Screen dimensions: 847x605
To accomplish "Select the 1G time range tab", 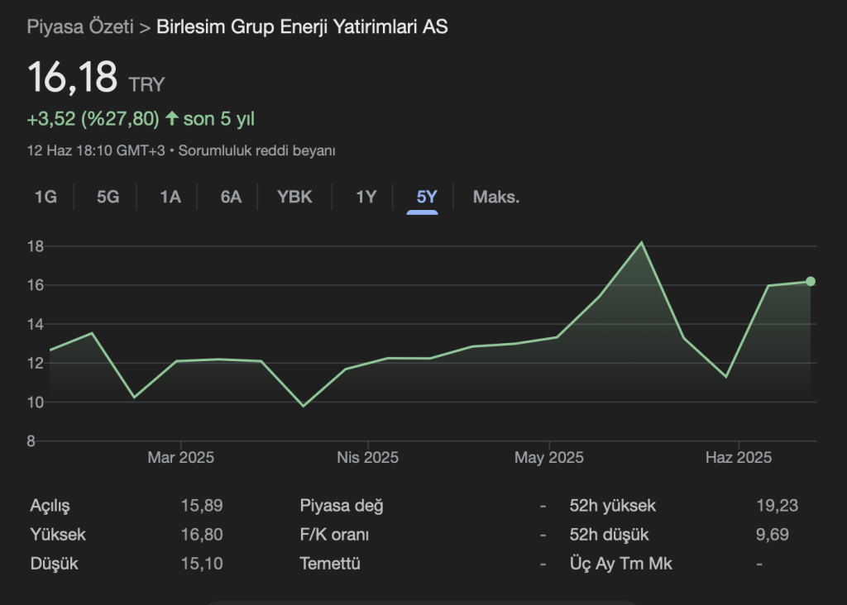I will [x=45, y=197].
